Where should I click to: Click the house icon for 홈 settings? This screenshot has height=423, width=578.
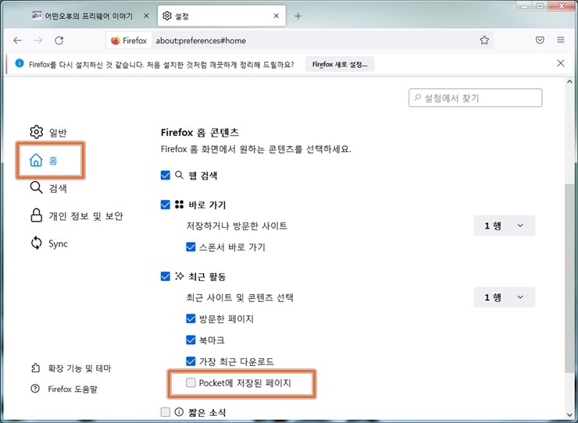click(36, 160)
